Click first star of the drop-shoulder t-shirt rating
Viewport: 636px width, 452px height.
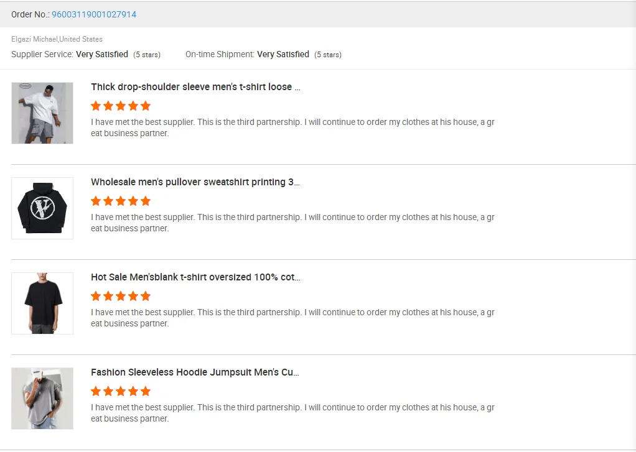tap(96, 106)
